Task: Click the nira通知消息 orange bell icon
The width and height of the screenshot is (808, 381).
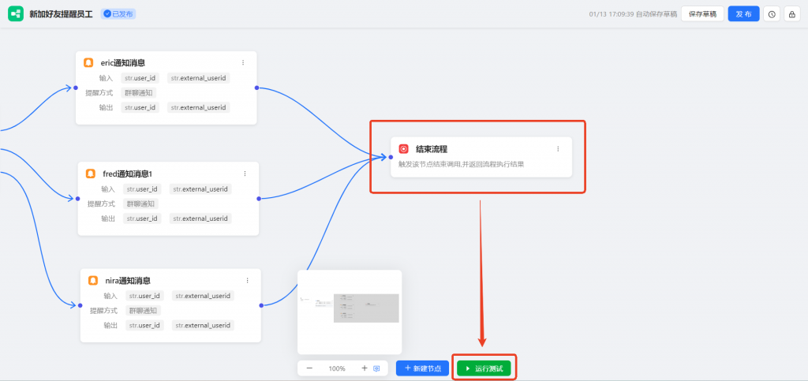Action: (93, 280)
